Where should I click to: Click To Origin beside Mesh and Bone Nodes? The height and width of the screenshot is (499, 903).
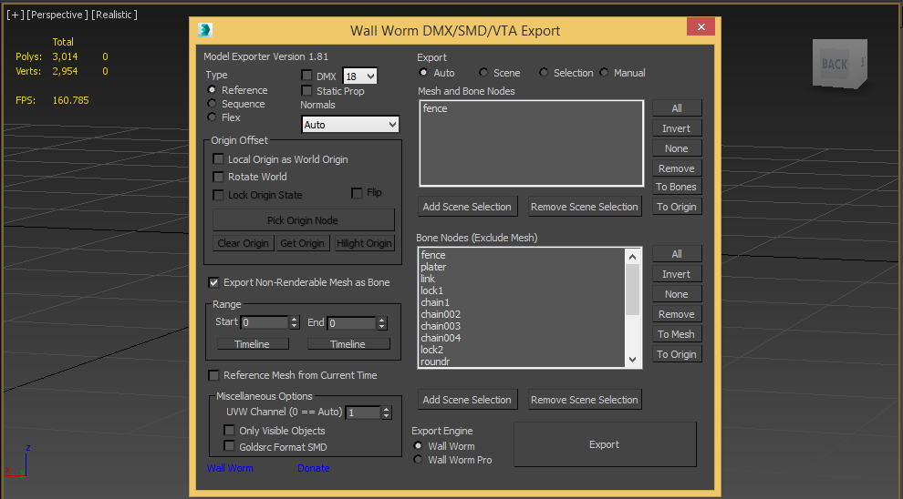(677, 207)
